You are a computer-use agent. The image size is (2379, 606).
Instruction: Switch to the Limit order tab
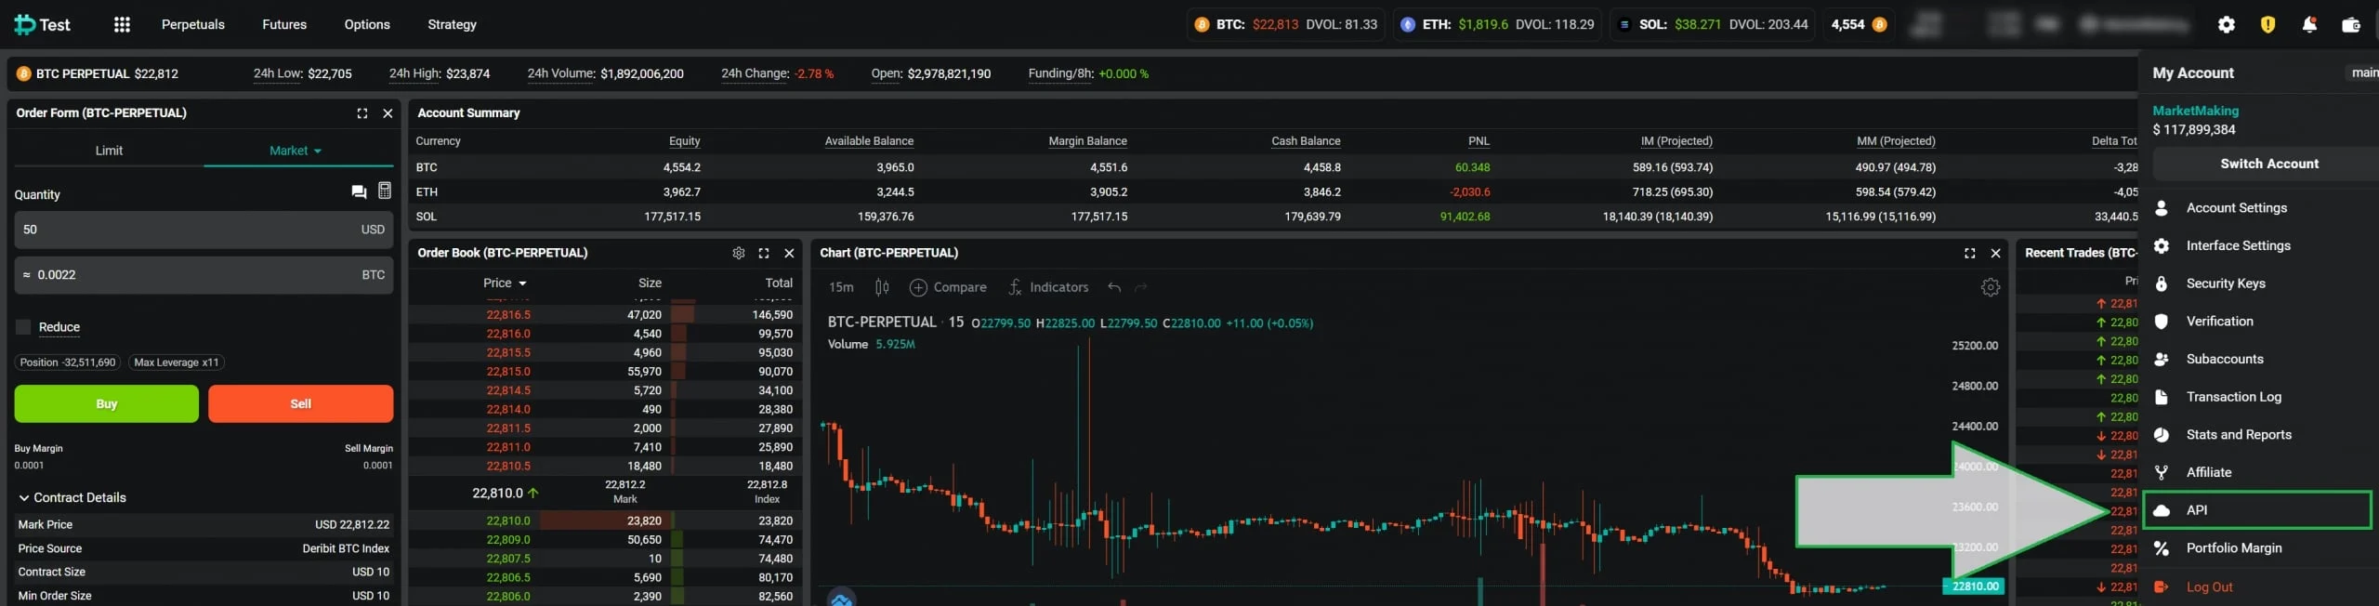[x=109, y=151]
